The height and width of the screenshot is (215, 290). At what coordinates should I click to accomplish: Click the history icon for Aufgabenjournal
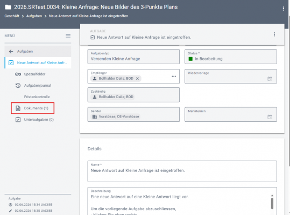pos(18,86)
